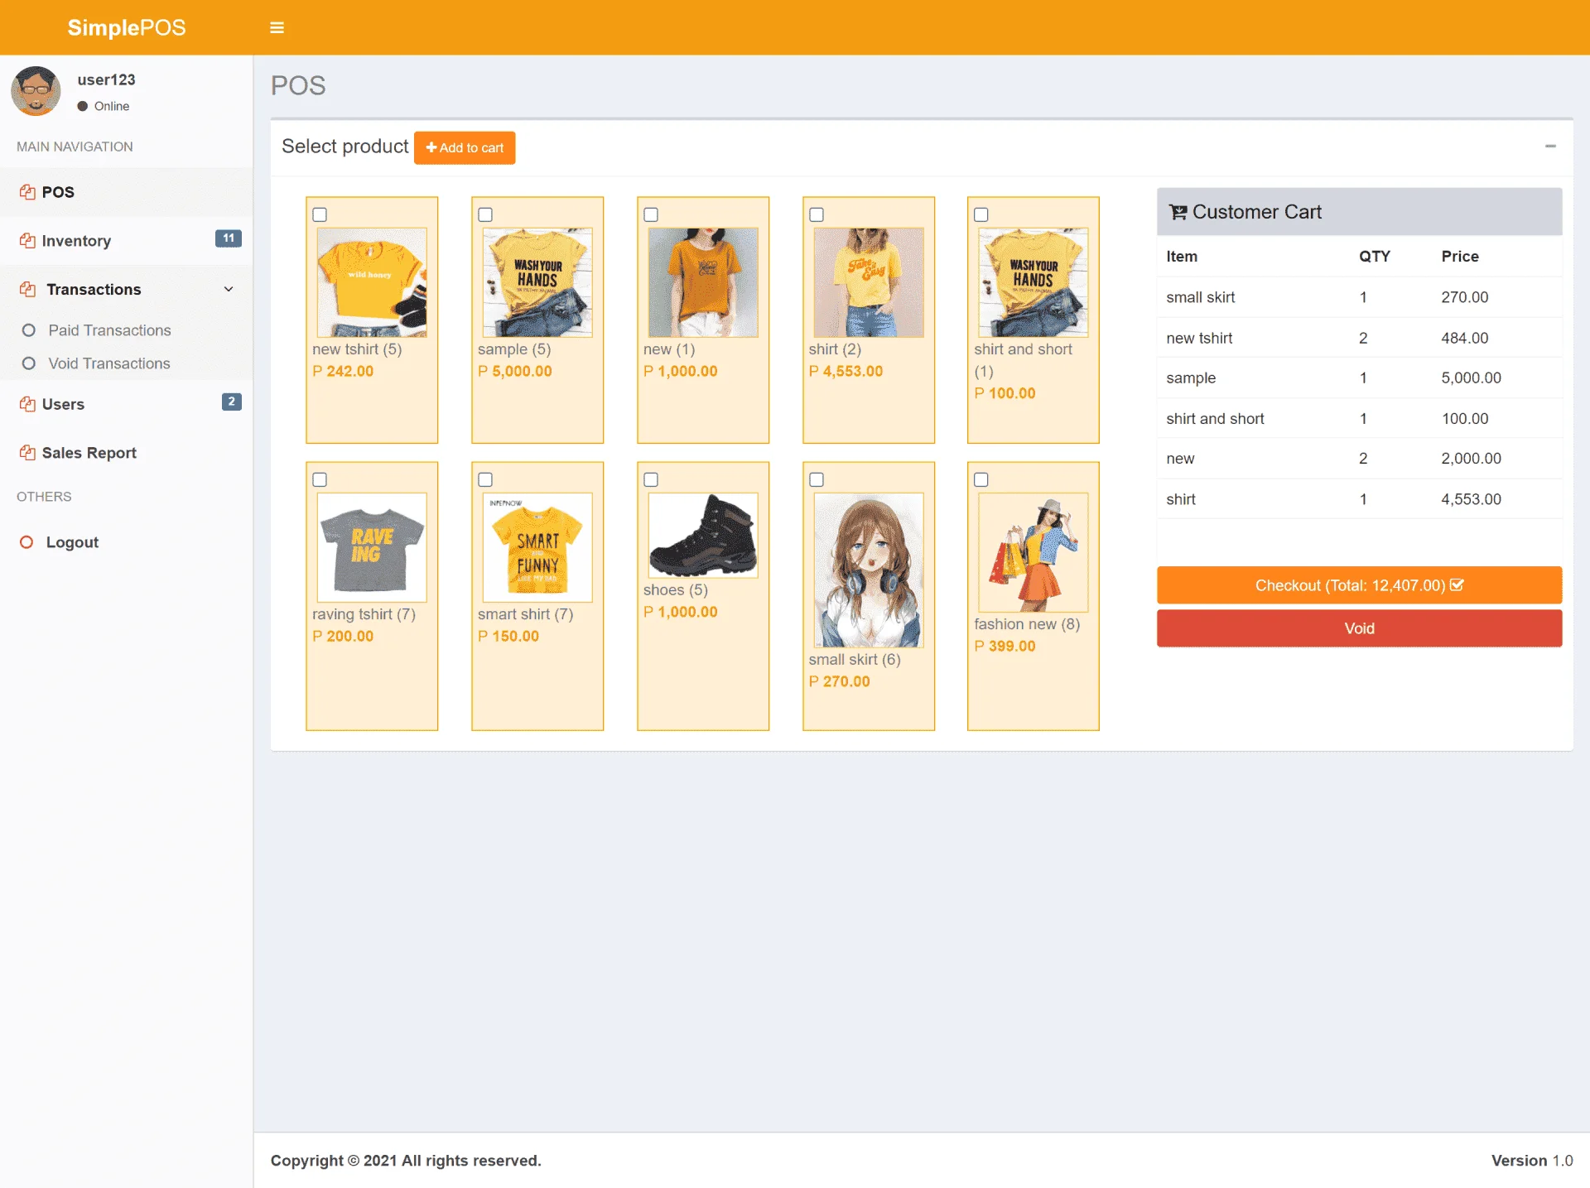Screen dimensions: 1590x1188
Task: Check the shirt (2) product checkbox
Action: tap(817, 214)
